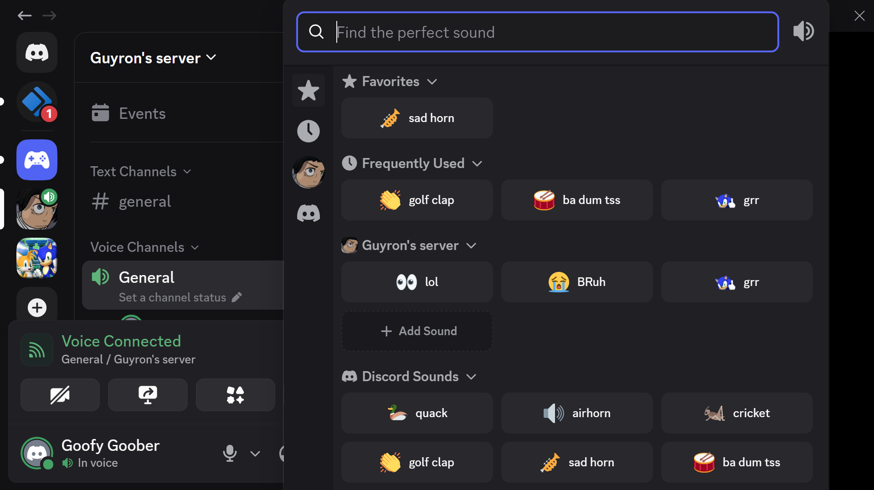The height and width of the screenshot is (490, 874).
Task: Open the Sonic and Tails server icon
Action: (37, 258)
